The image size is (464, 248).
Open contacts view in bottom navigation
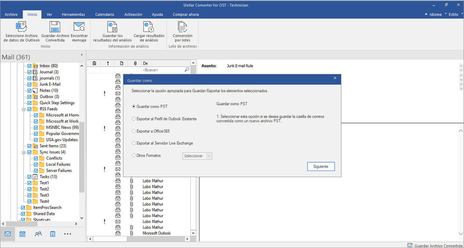pos(38,234)
